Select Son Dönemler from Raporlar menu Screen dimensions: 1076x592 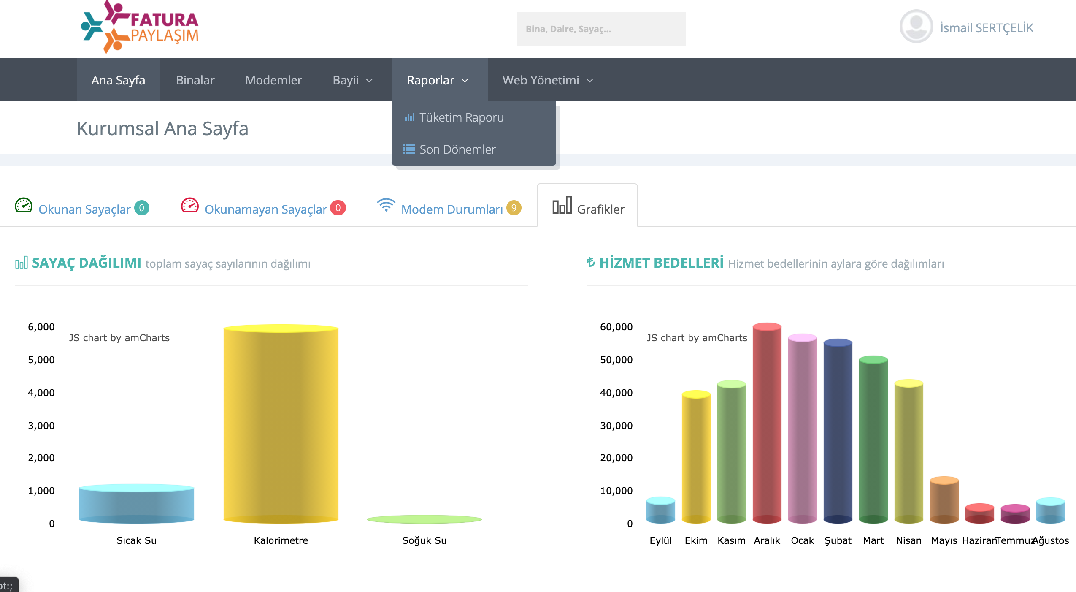pos(473,149)
